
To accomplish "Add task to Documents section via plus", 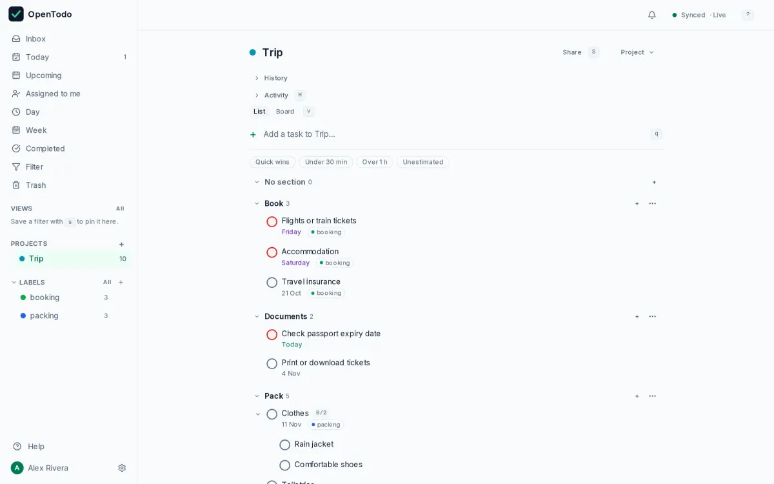I will click(637, 316).
